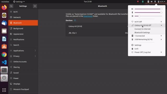Open Privacy settings category
This screenshot has height=94, width=167.
click(x=23, y=56)
